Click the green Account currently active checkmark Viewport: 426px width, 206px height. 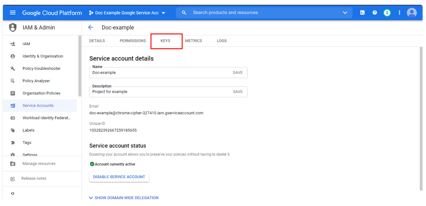(92, 164)
